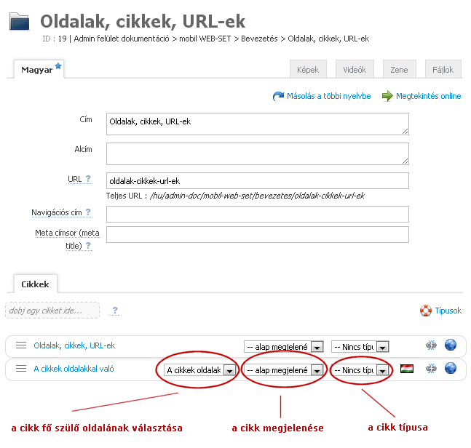471x448 pixels.
Task: Click drag handle of Oldalak, cikkek, URL-ek article
Action: pos(21,345)
